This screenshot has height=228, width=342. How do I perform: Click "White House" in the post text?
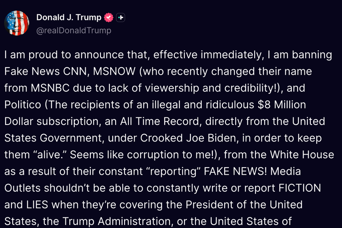coord(302,155)
